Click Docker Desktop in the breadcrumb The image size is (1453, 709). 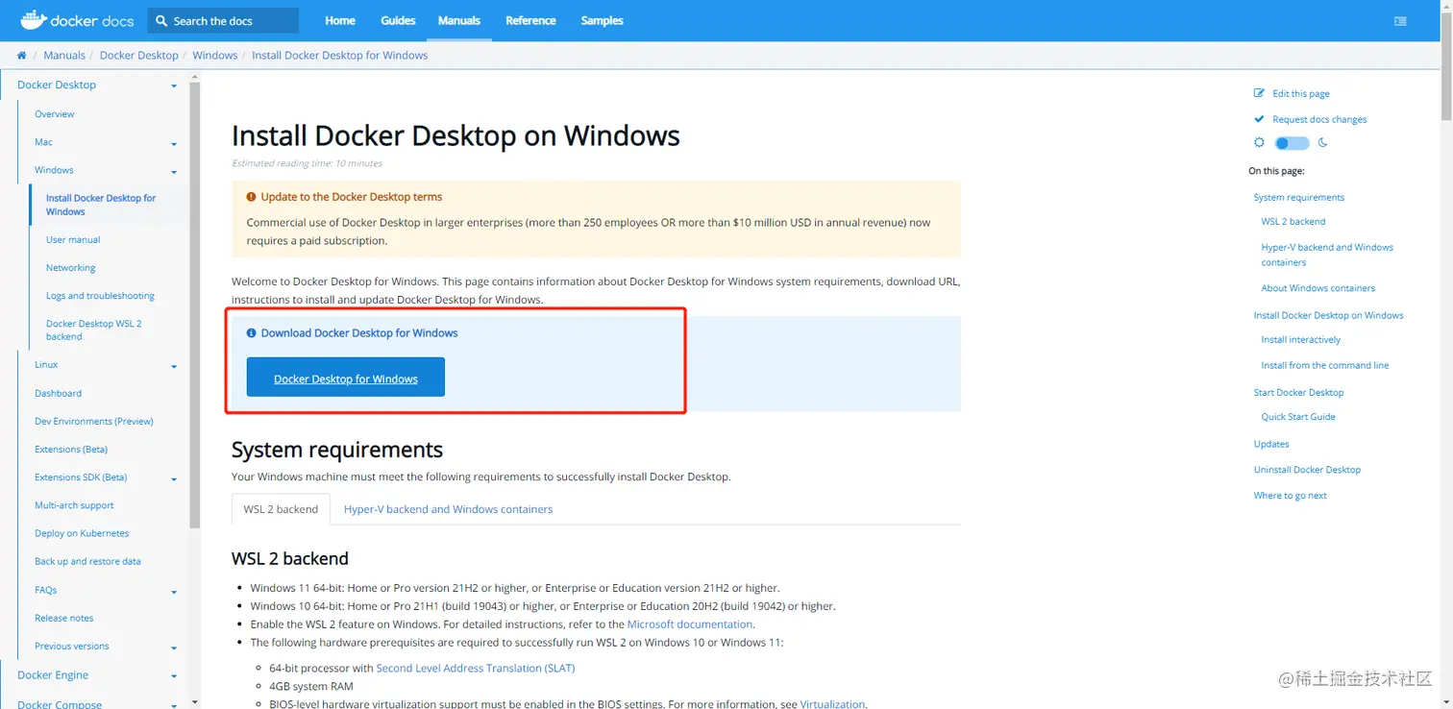click(x=139, y=56)
